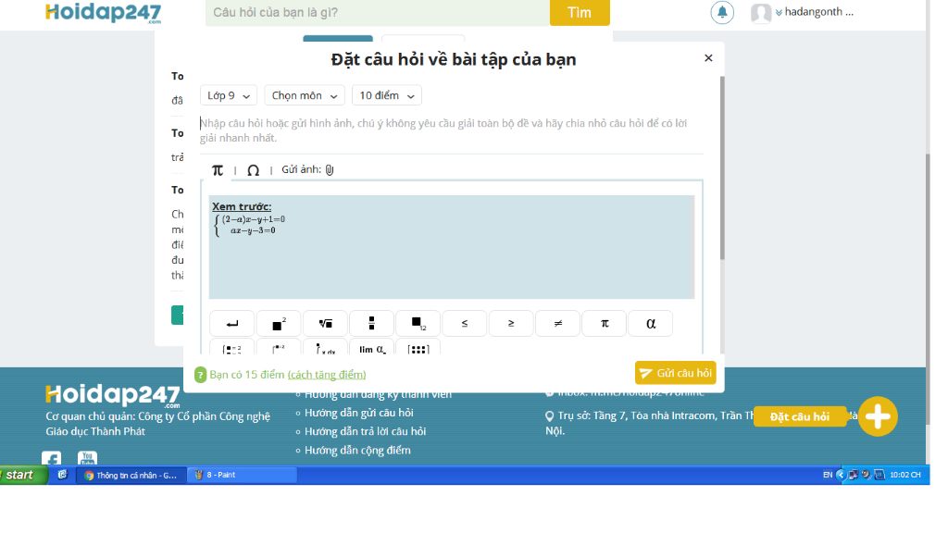Open YouTube channel icon in footer
Viewport: 948px width, 533px height.
[x=88, y=459]
